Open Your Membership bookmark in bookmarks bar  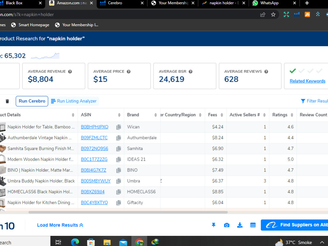[76, 25]
